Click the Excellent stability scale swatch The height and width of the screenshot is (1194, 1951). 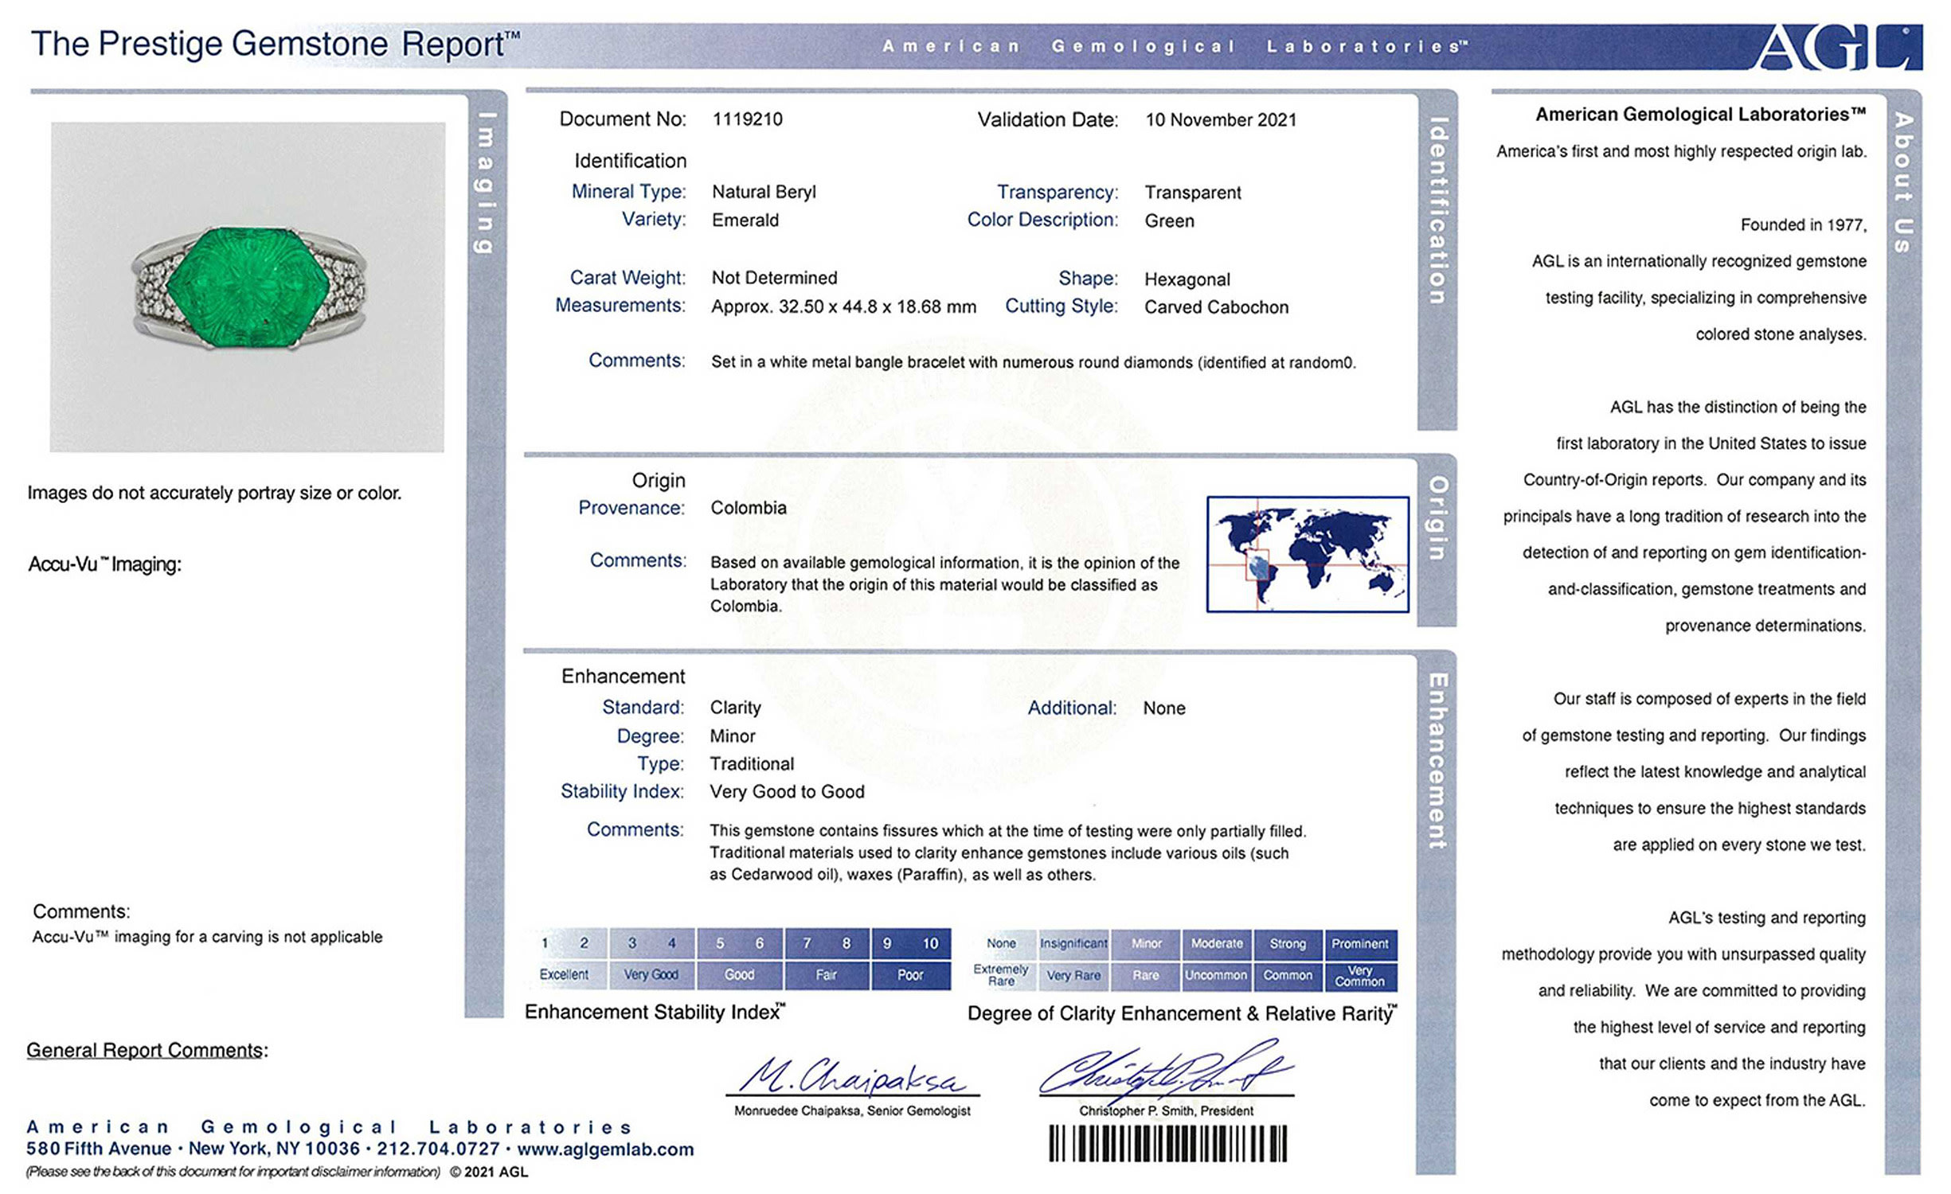(565, 974)
